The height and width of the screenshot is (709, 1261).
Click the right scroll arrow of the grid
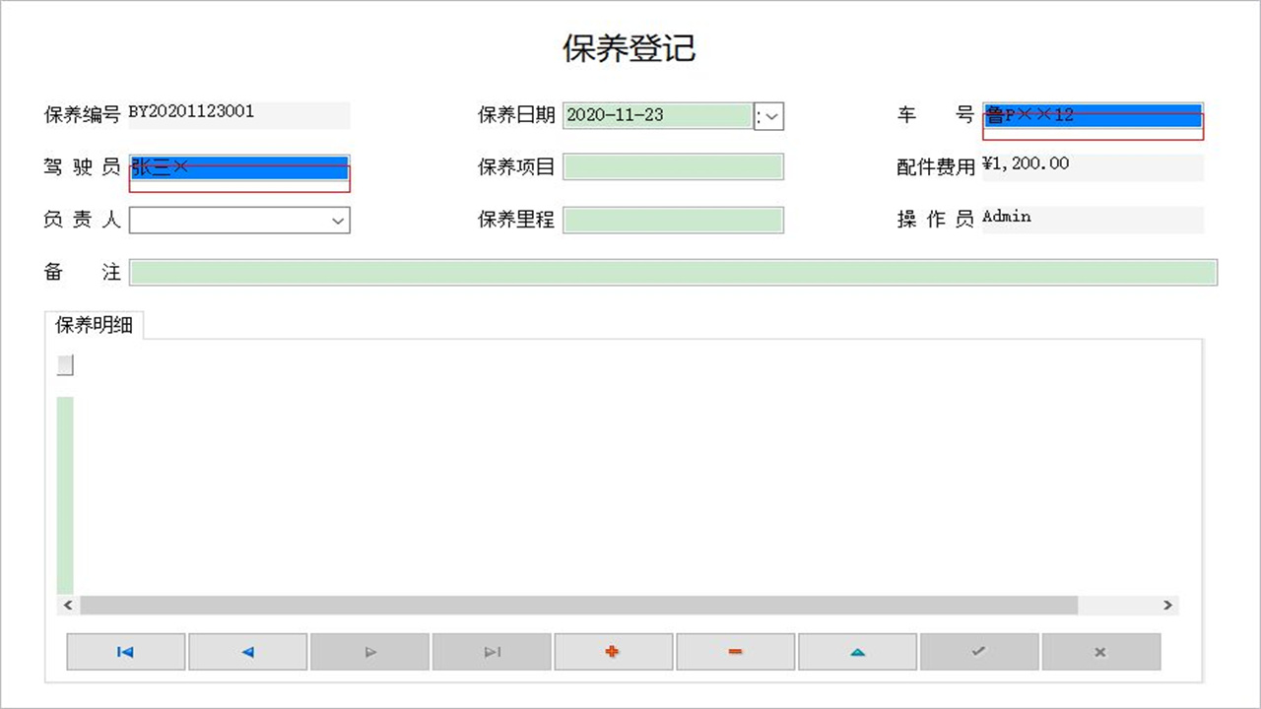1166,605
